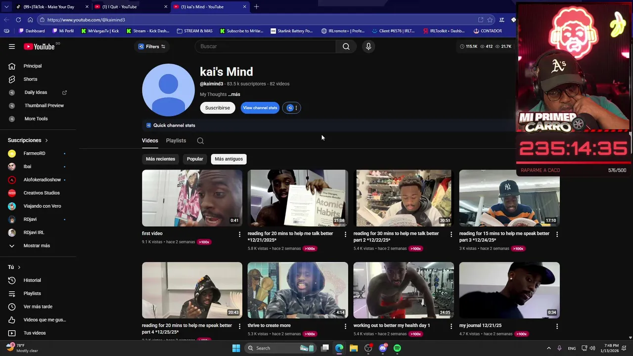Viewport: 633px width, 356px height.
Task: Open Creativos Studios subscription channel
Action: click(42, 193)
